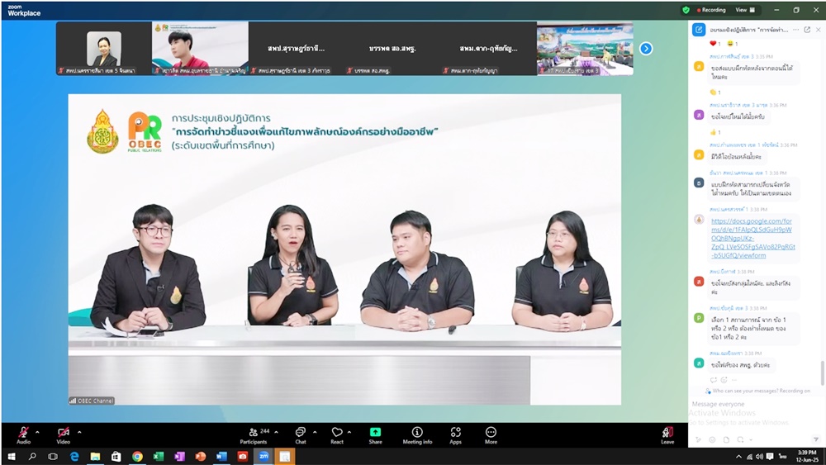
Task: Click the Zoom taskbar icon
Action: (263, 457)
